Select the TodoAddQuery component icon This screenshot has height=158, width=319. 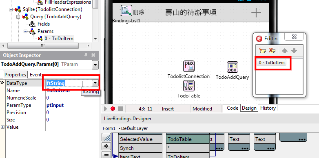coord(233,67)
